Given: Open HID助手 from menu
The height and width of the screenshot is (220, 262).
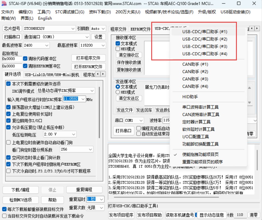Looking at the screenshot, I should point(208,97).
